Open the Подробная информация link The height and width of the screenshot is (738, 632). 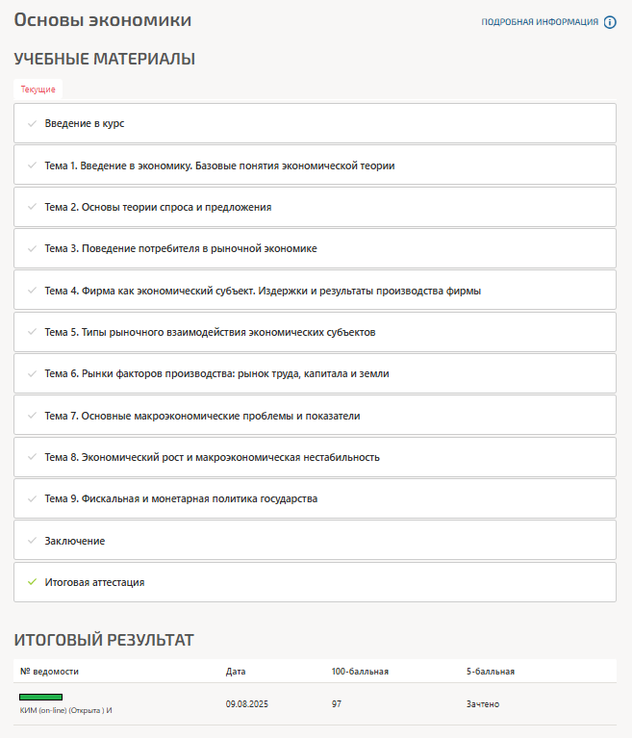[540, 22]
